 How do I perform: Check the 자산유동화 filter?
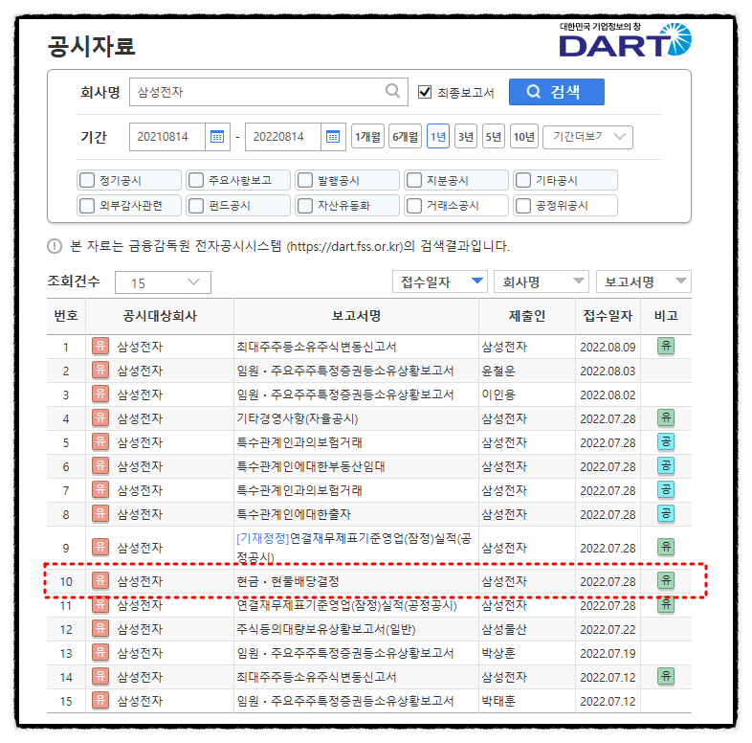tap(305, 206)
